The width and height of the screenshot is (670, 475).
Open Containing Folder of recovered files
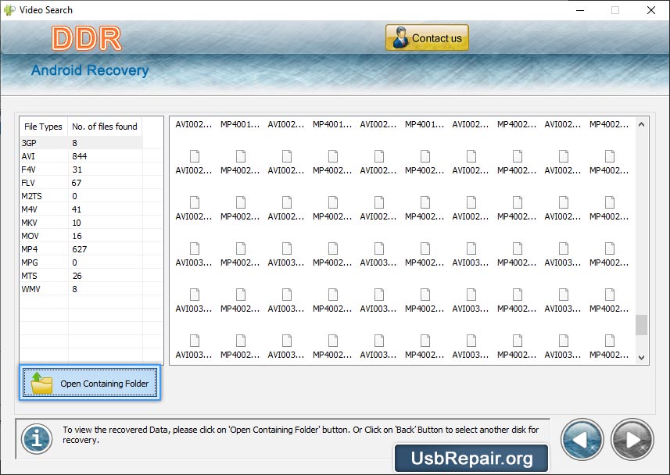pyautogui.click(x=90, y=383)
